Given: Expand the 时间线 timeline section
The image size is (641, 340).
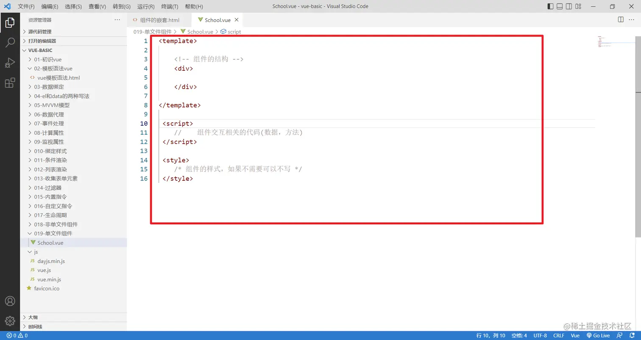Looking at the screenshot, I should tap(73, 326).
